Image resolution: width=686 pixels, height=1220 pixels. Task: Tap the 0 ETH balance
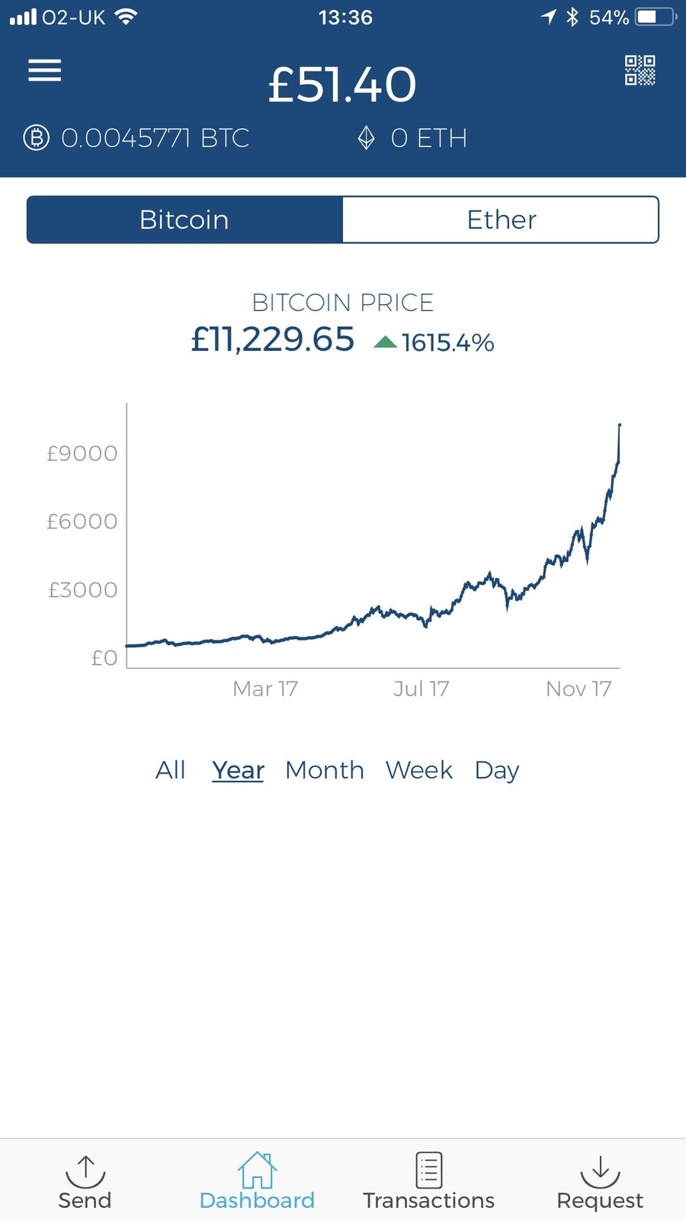(428, 138)
